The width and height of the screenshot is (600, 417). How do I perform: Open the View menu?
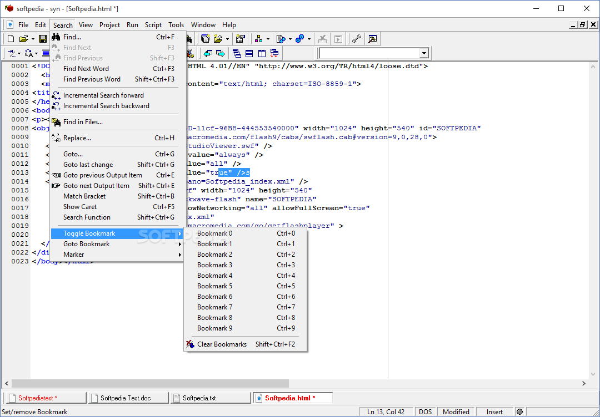(86, 25)
